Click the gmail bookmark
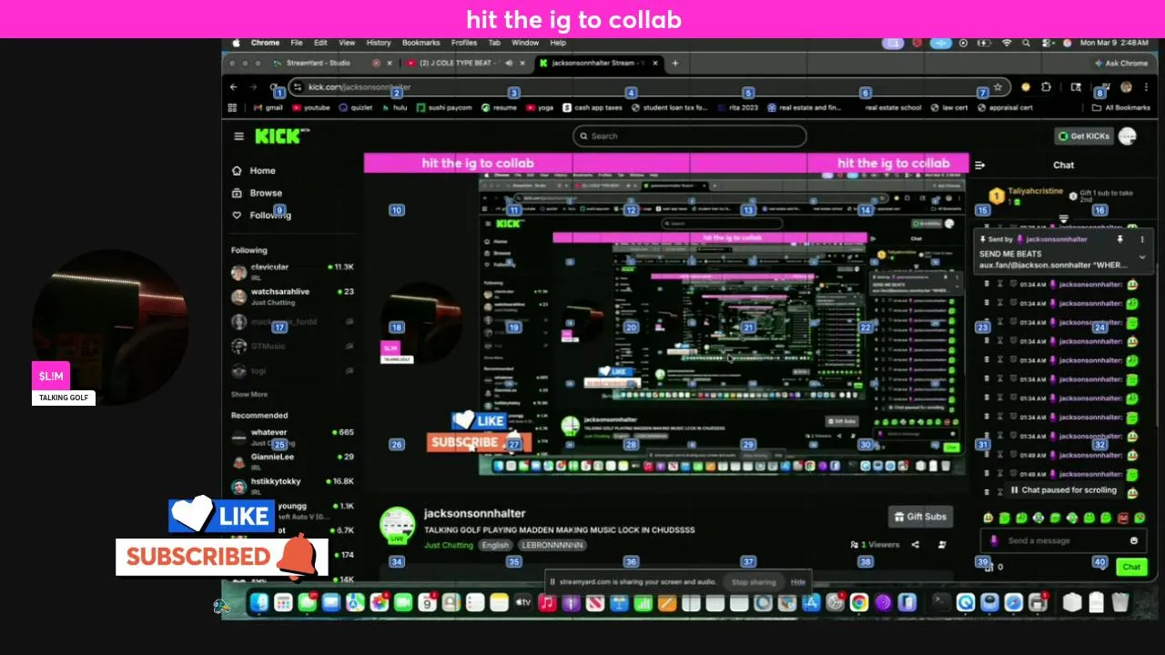The height and width of the screenshot is (655, 1165). [x=268, y=107]
